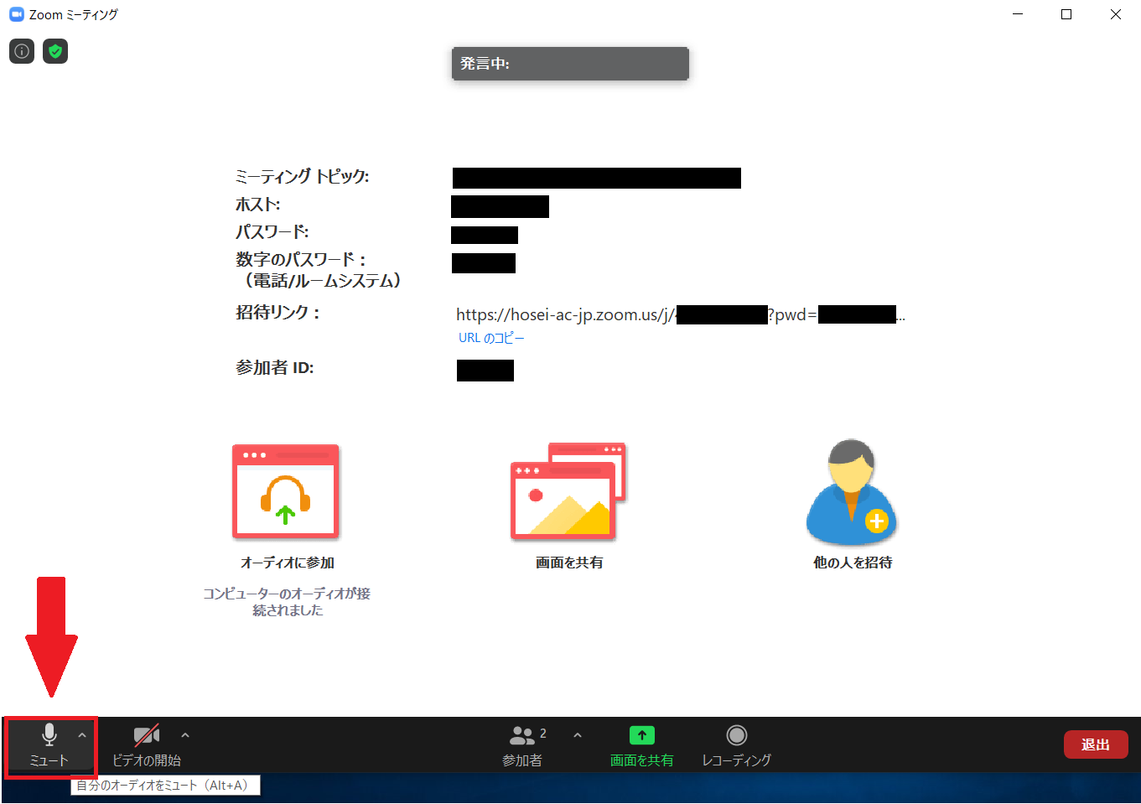Start recording with レコーディング icon
Screen dimensions: 1141x804
click(x=736, y=745)
